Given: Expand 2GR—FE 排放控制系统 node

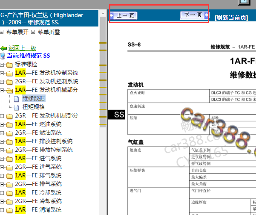Looking at the screenshot, I should click(2, 150).
